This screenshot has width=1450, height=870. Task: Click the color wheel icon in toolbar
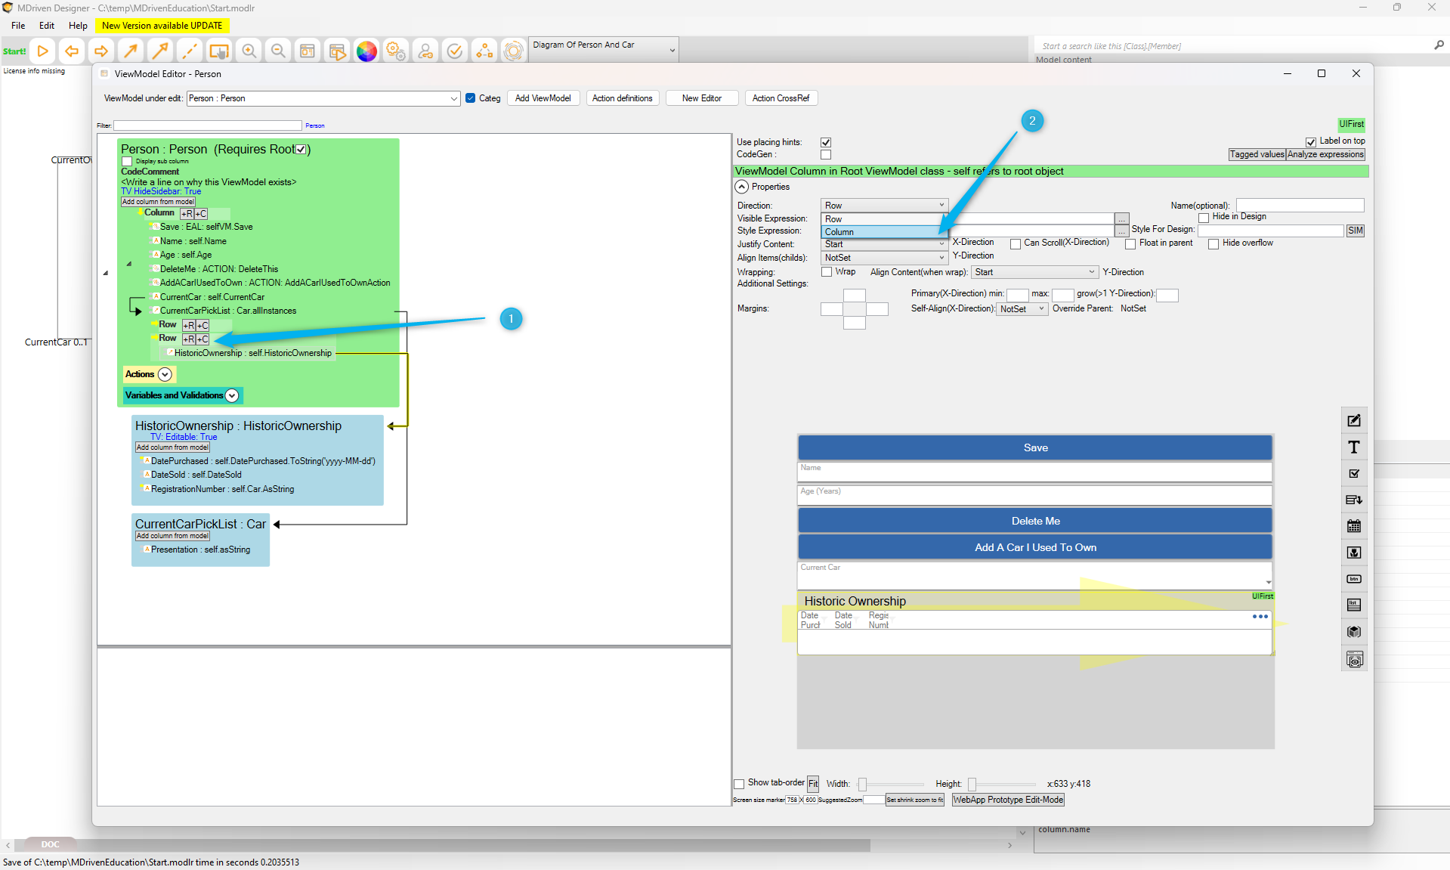[x=366, y=51]
